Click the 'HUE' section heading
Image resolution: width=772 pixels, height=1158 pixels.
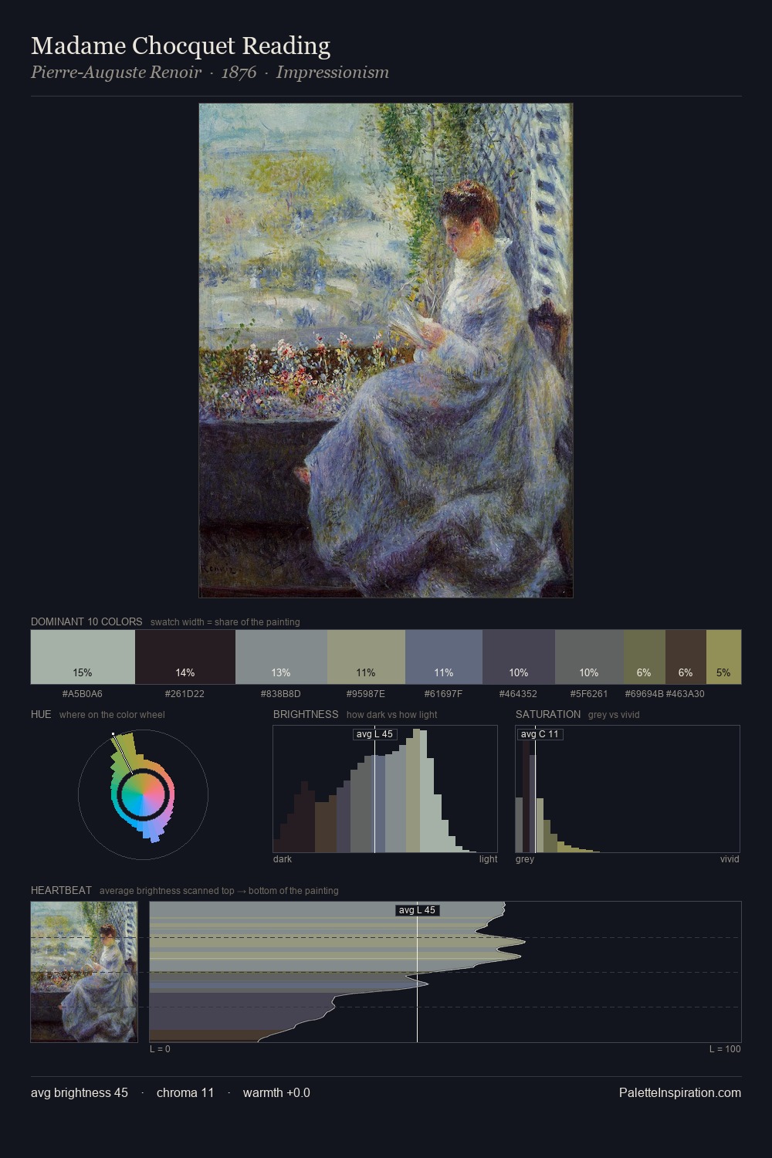[41, 714]
